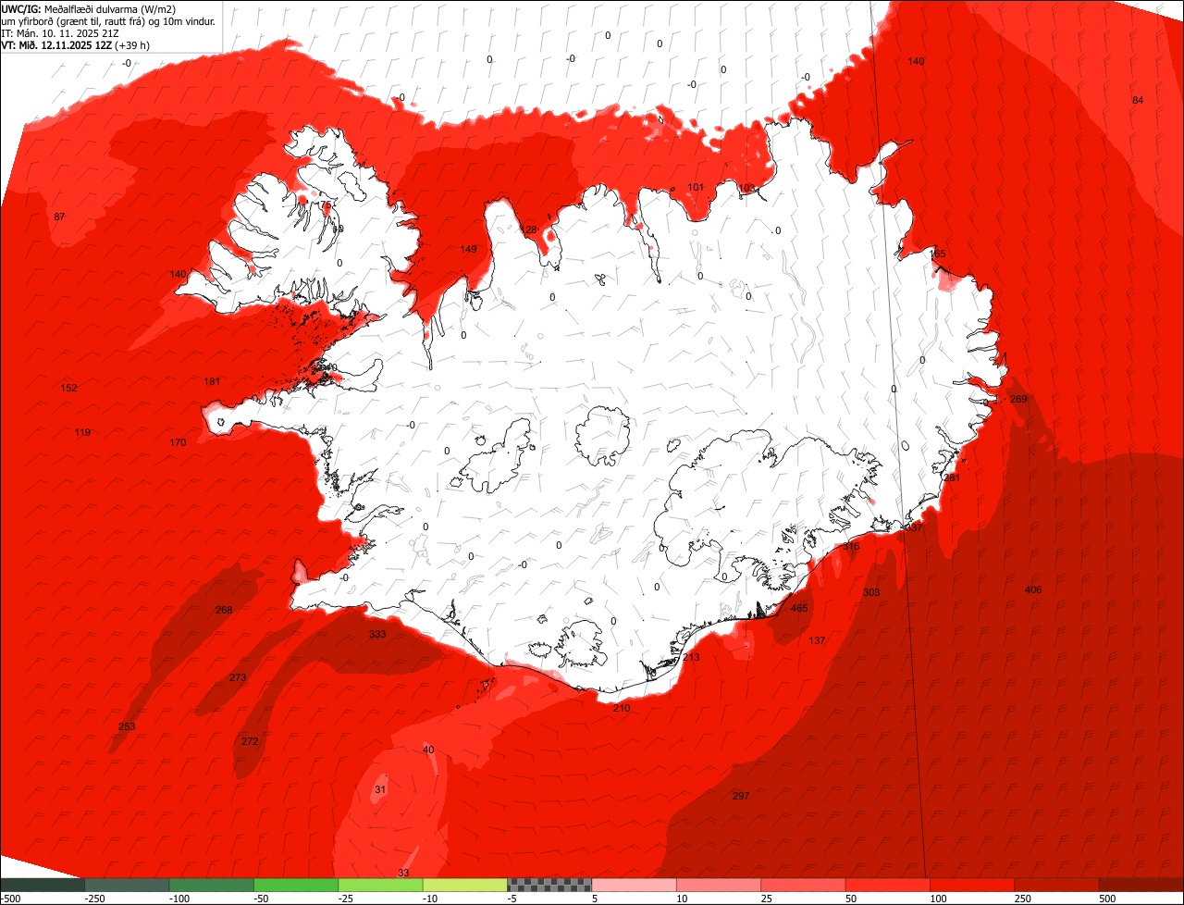
Task: Click the map value "165" in the northeast
Action: (x=938, y=254)
